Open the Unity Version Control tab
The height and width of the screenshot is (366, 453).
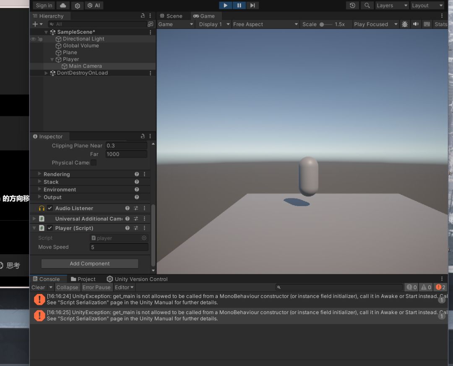click(137, 279)
